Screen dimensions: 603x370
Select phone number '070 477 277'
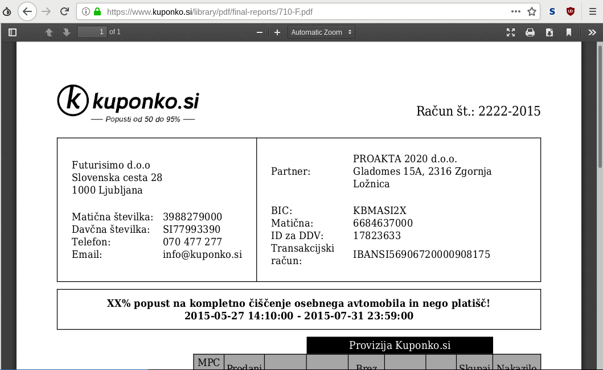192,241
